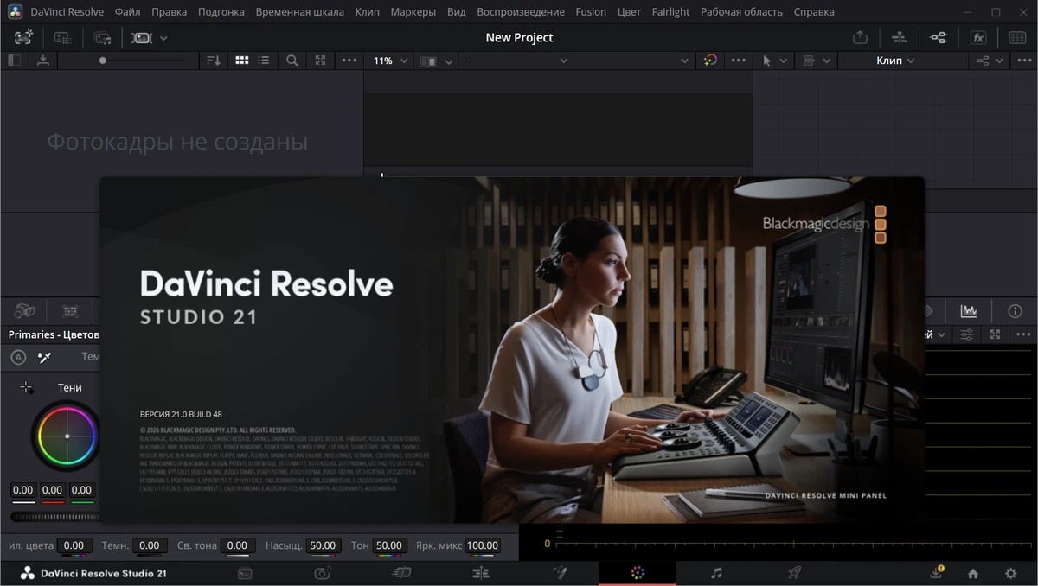Image resolution: width=1038 pixels, height=586 pixels.
Task: Open the Effects fx panel
Action: pyautogui.click(x=978, y=38)
